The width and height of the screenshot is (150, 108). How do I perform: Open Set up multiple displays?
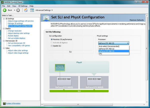coord(17,38)
